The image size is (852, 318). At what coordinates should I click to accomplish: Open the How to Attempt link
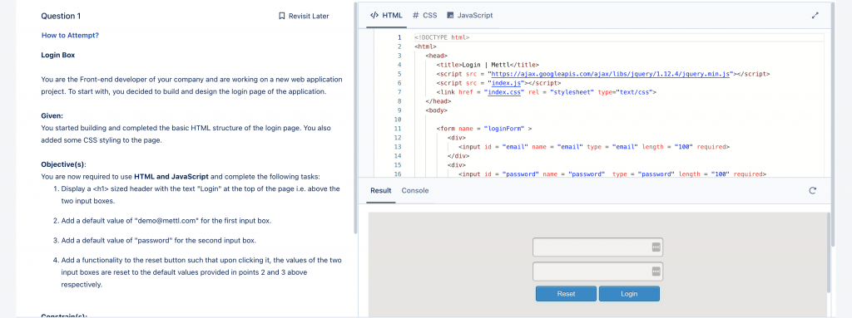click(x=70, y=35)
